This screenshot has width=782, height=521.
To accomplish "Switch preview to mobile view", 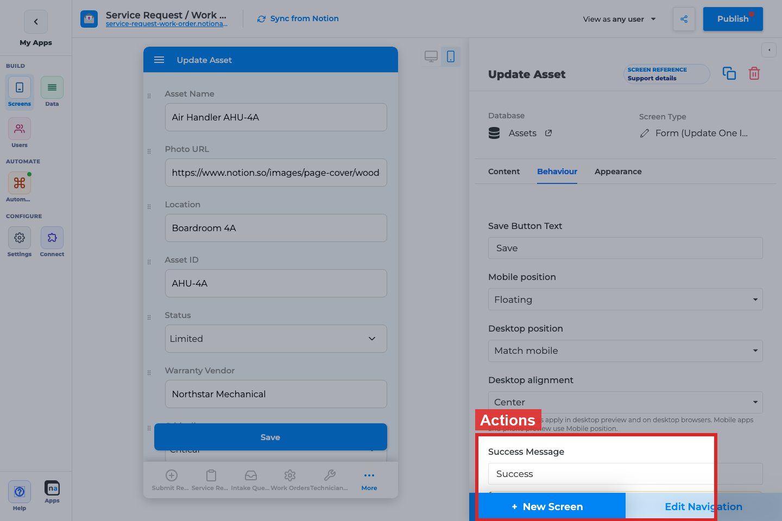I will point(451,56).
